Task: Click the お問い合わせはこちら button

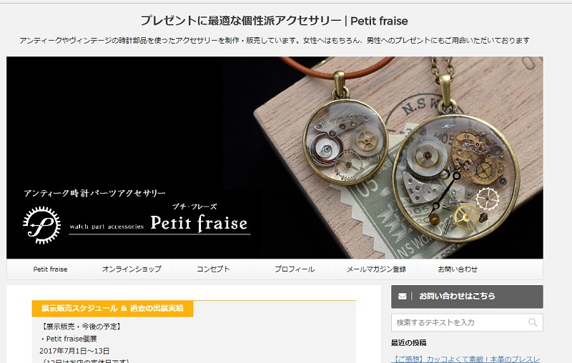Action: [467, 297]
